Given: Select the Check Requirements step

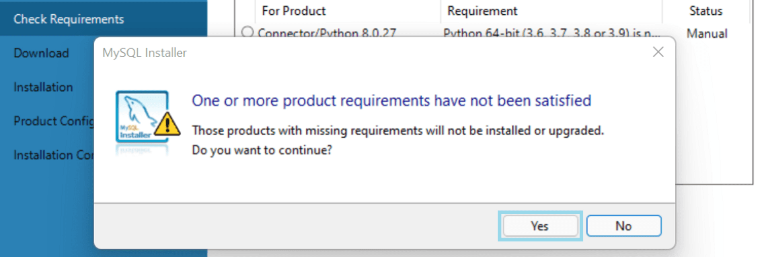Looking at the screenshot, I should pyautogui.click(x=69, y=19).
